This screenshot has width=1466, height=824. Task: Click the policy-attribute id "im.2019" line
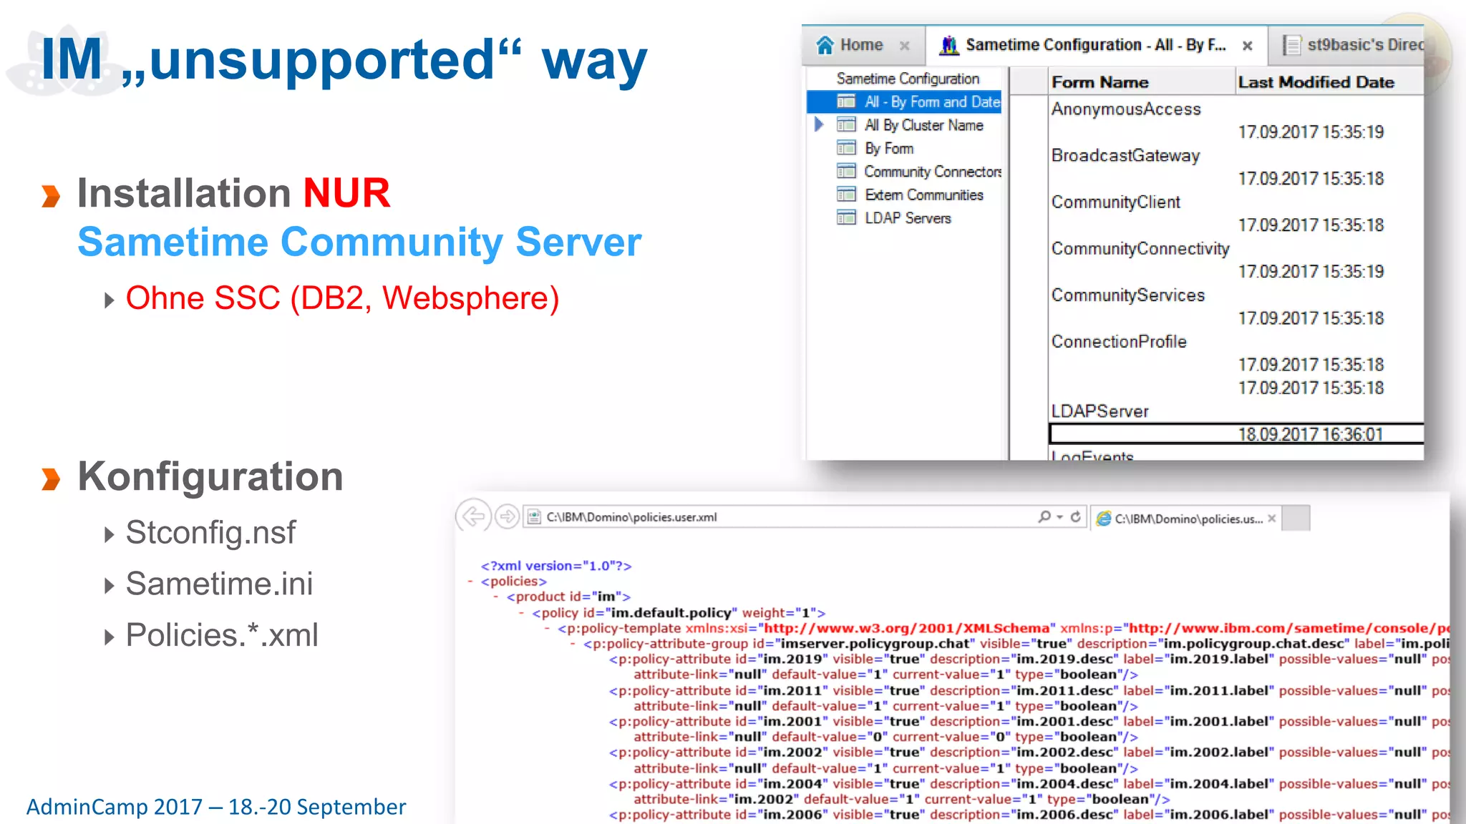tap(1029, 659)
